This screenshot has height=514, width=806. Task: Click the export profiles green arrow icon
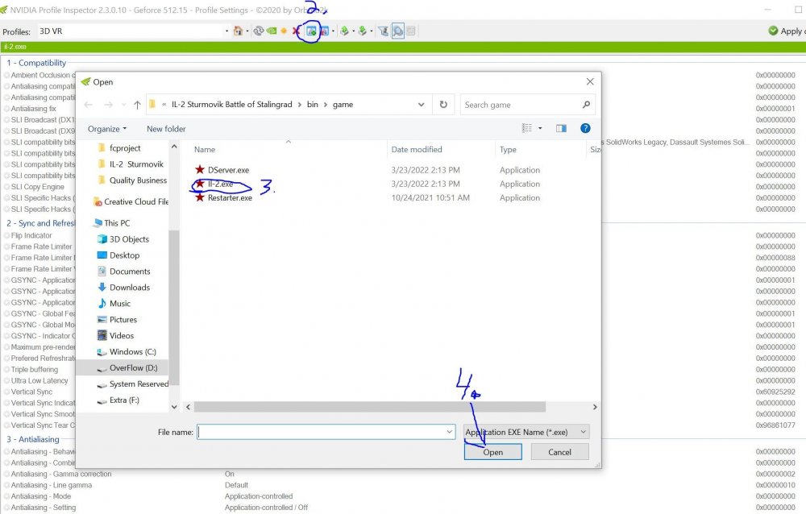click(x=344, y=31)
